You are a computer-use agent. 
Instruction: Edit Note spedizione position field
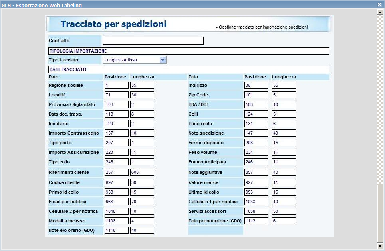[256, 133]
